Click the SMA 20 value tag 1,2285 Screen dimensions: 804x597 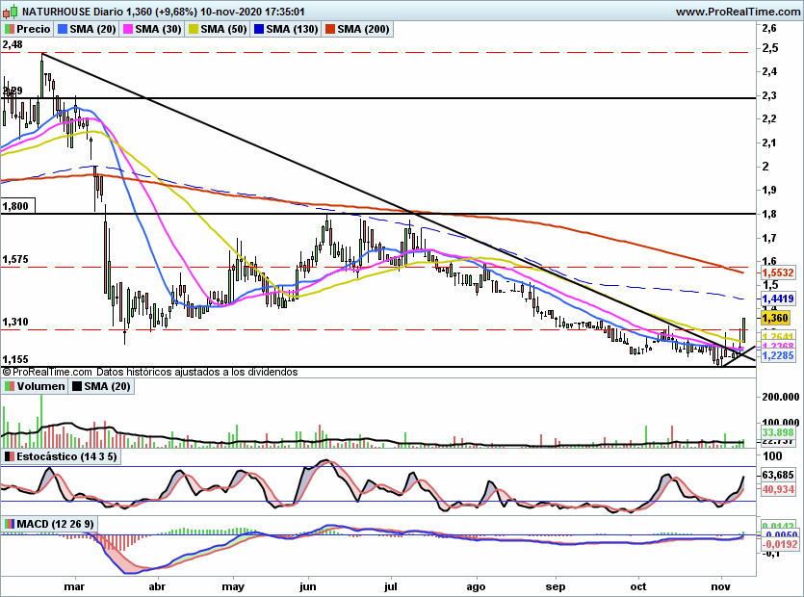(x=778, y=355)
